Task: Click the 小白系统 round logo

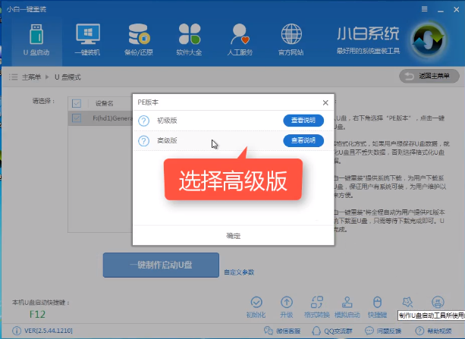Action: 428,40
